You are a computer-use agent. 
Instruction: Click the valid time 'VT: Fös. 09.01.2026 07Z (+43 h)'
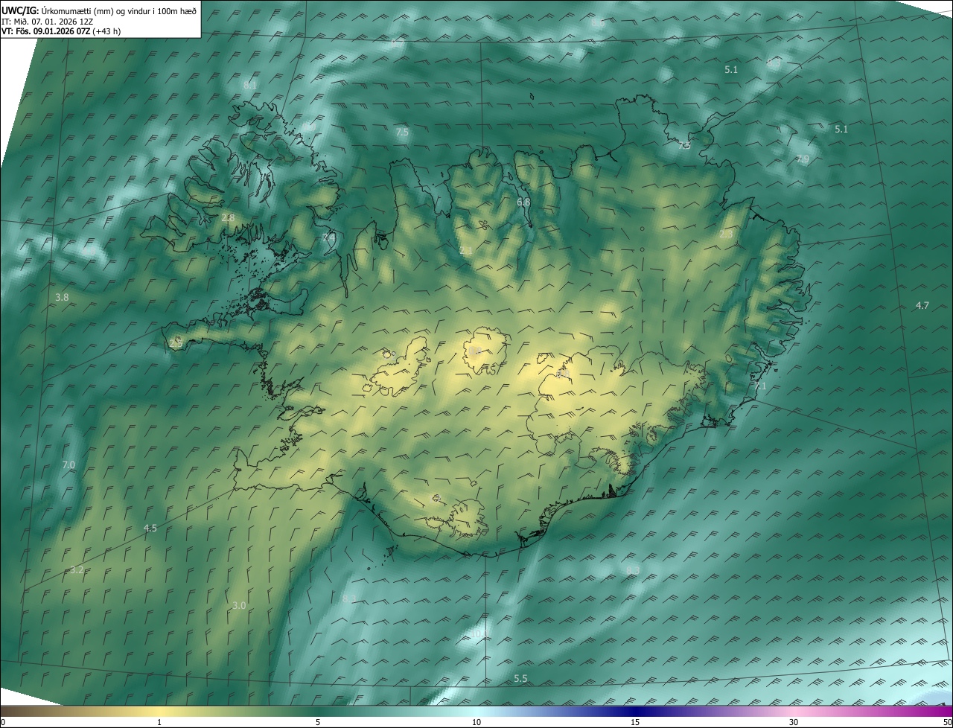click(61, 31)
